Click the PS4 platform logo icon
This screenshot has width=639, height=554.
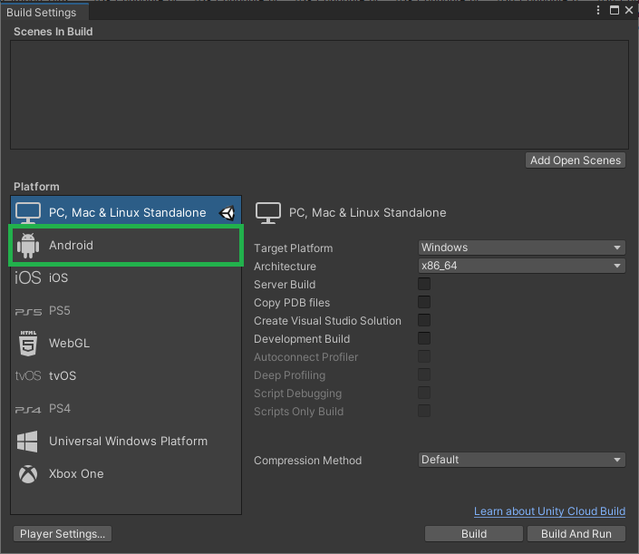pyautogui.click(x=28, y=409)
